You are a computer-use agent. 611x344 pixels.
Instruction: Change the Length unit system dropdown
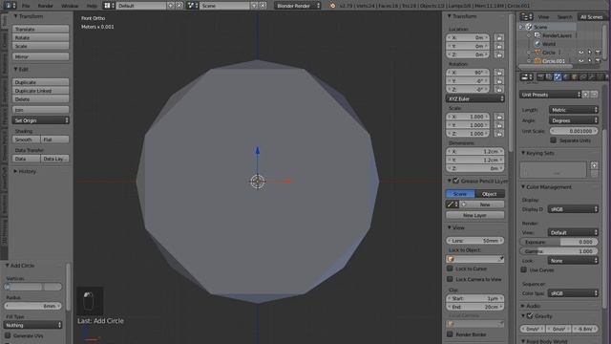coord(573,110)
